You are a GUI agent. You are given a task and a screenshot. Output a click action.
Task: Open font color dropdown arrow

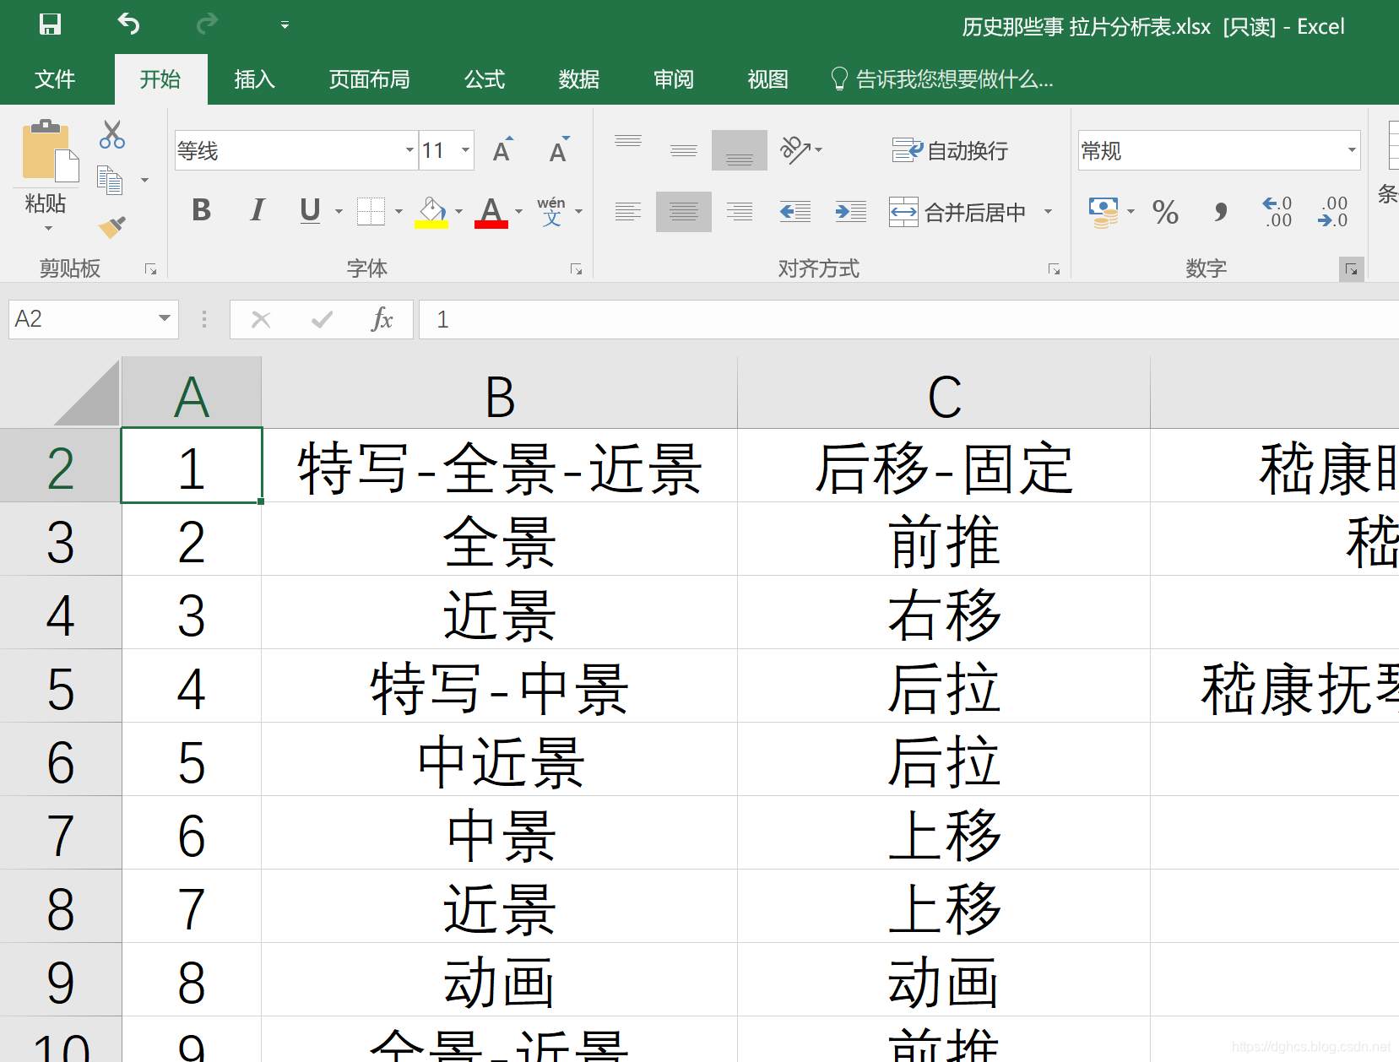518,211
